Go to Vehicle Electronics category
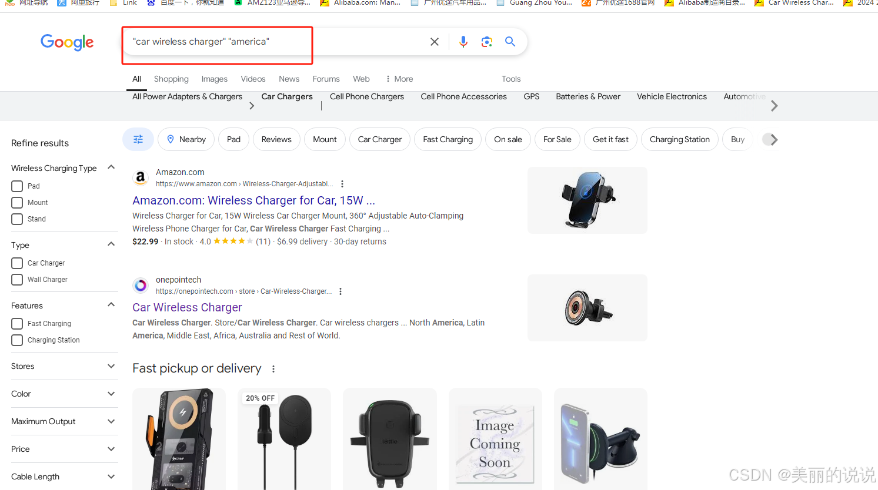 pyautogui.click(x=672, y=96)
